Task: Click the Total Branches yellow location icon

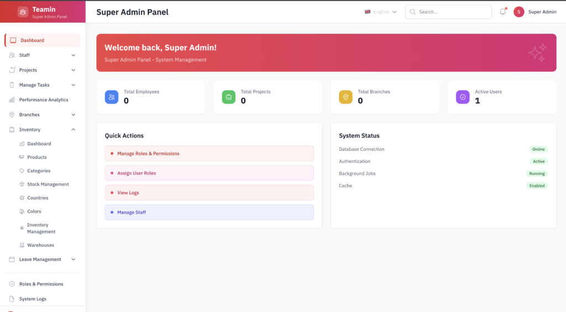Action: pyautogui.click(x=345, y=97)
